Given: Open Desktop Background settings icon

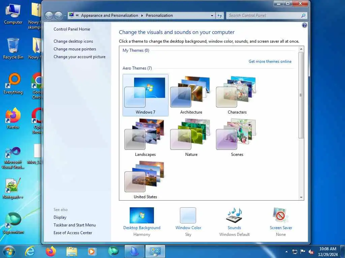Looking at the screenshot, I should [142, 215].
